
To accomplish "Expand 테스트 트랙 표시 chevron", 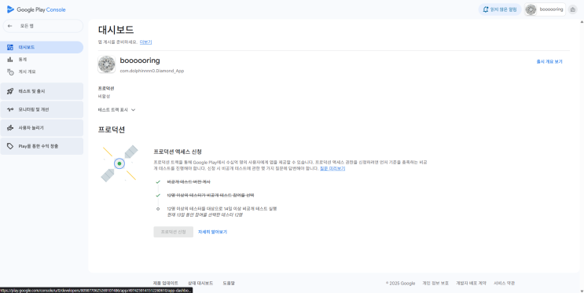I will pyautogui.click(x=134, y=110).
